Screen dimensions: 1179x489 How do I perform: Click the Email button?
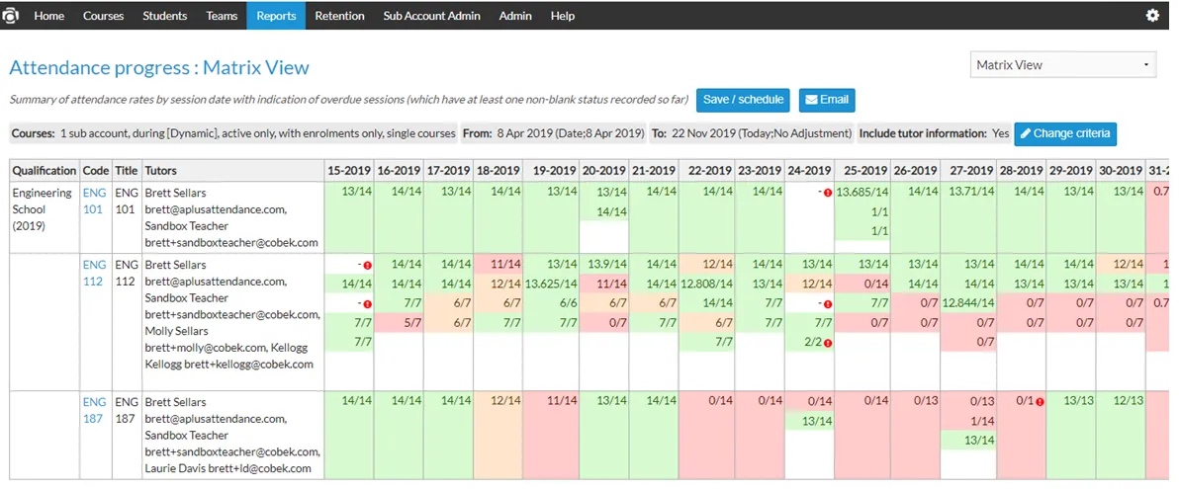(826, 99)
